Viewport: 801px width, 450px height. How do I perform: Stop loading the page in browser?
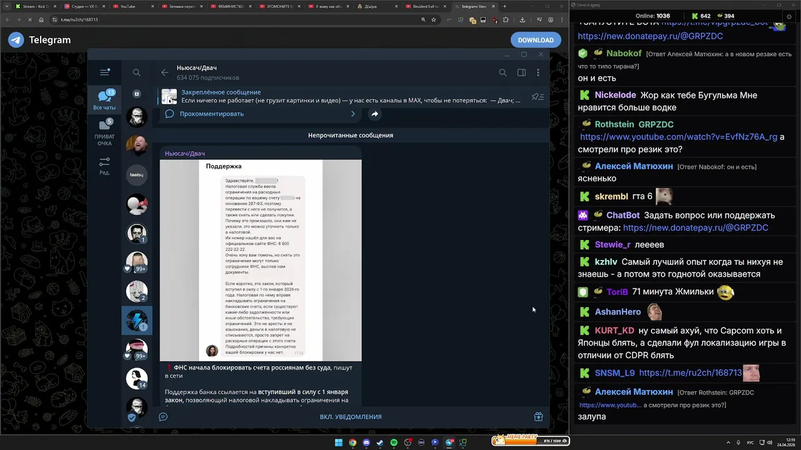29,19
